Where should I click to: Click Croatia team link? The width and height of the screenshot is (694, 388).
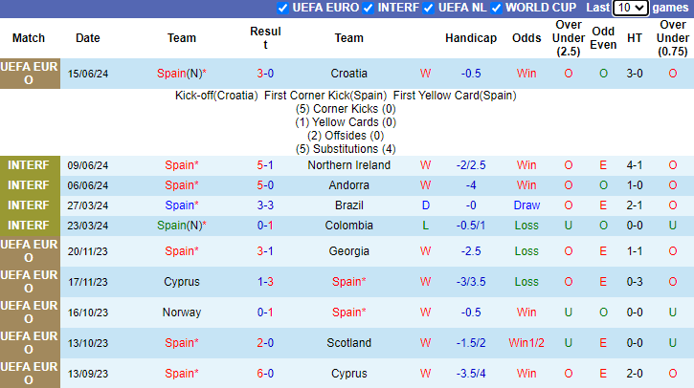tap(348, 73)
